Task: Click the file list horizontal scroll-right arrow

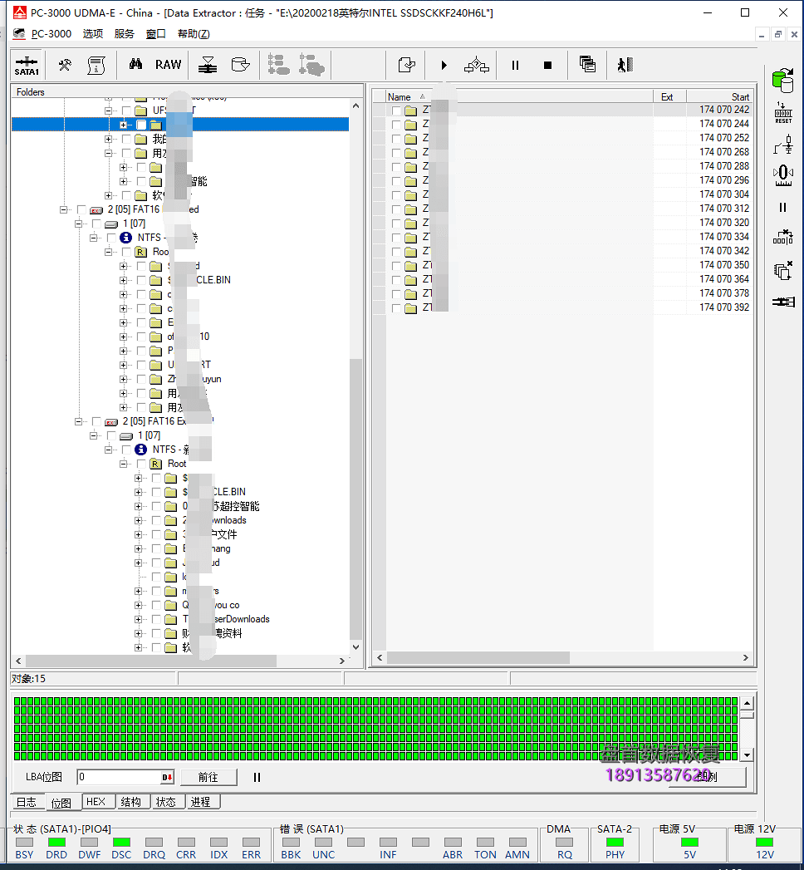Action: tap(746, 657)
